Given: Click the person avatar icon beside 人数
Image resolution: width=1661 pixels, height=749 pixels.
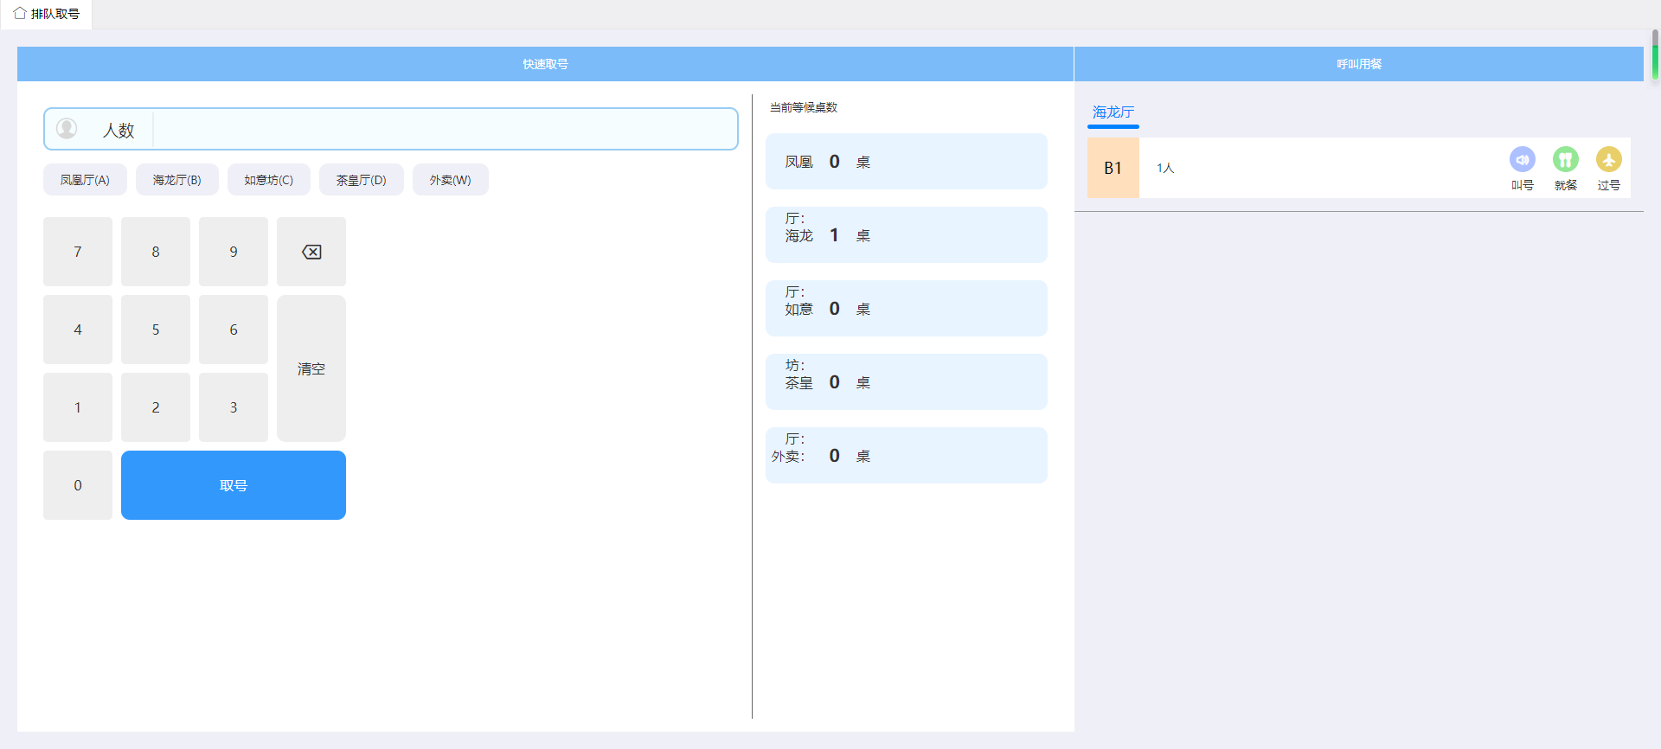Looking at the screenshot, I should click(x=67, y=129).
